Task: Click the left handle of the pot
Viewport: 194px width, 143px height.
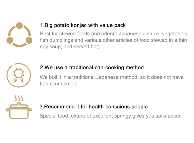Action: 8,110
